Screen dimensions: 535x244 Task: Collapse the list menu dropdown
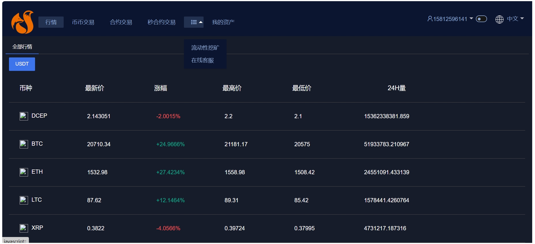pos(194,22)
